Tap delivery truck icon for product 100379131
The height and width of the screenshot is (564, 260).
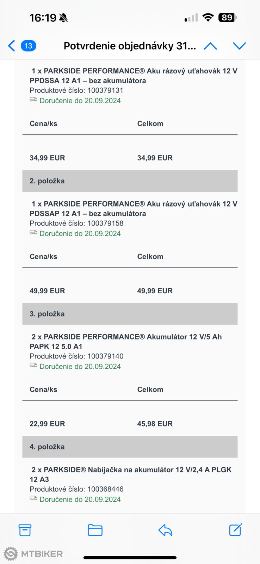click(33, 100)
